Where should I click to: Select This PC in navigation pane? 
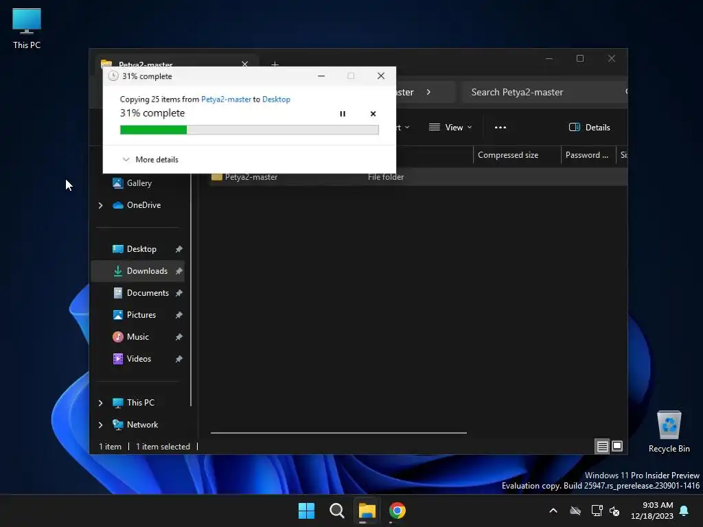click(140, 403)
